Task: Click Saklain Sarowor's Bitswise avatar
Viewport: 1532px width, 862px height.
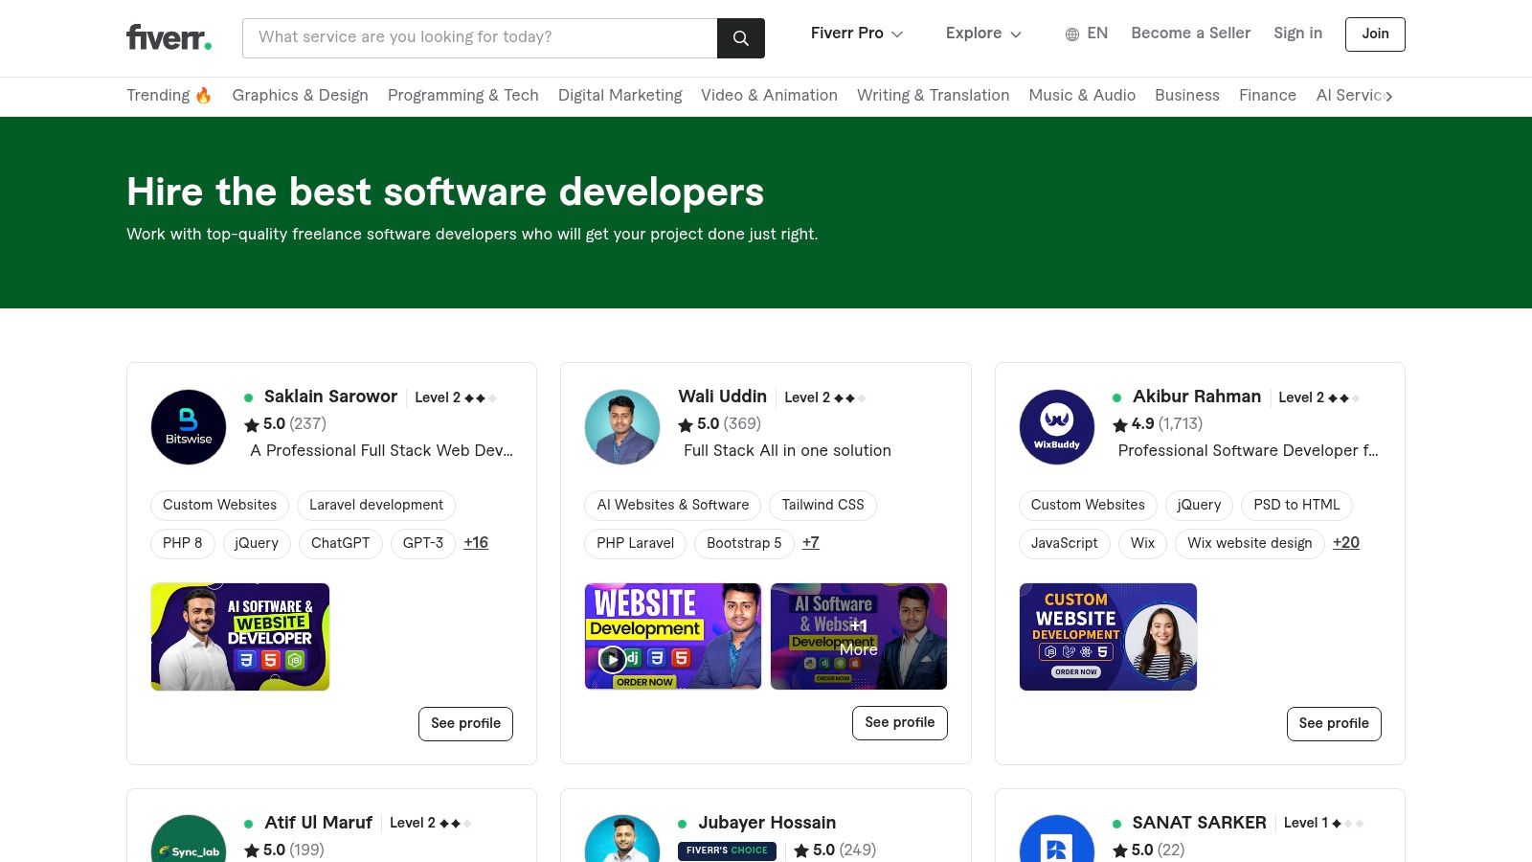Action: click(188, 427)
